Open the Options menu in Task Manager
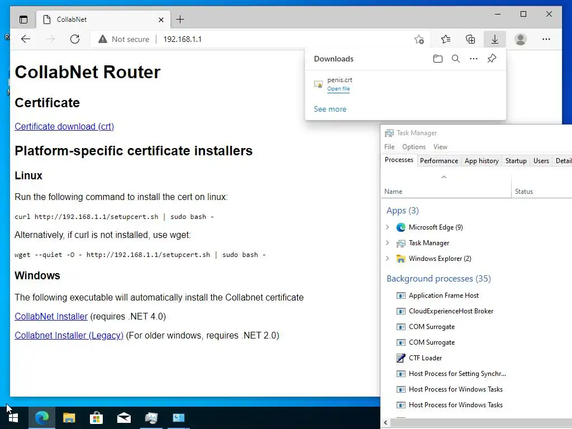Viewport: 572px width, 429px height. [414, 147]
